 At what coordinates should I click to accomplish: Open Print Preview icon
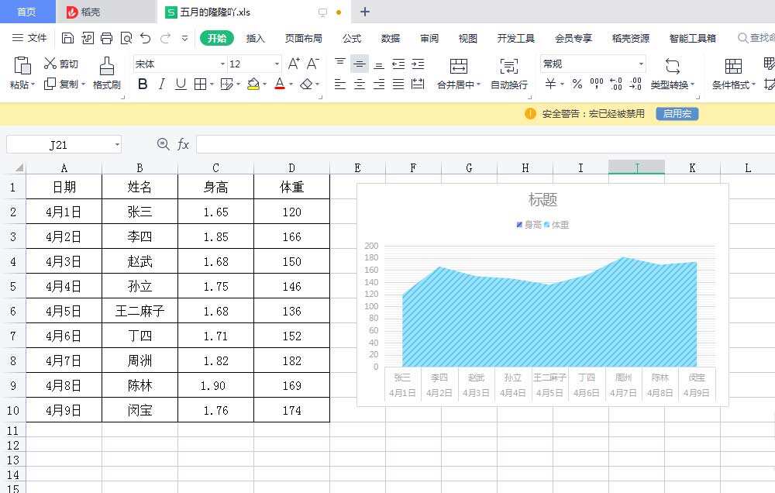point(126,38)
